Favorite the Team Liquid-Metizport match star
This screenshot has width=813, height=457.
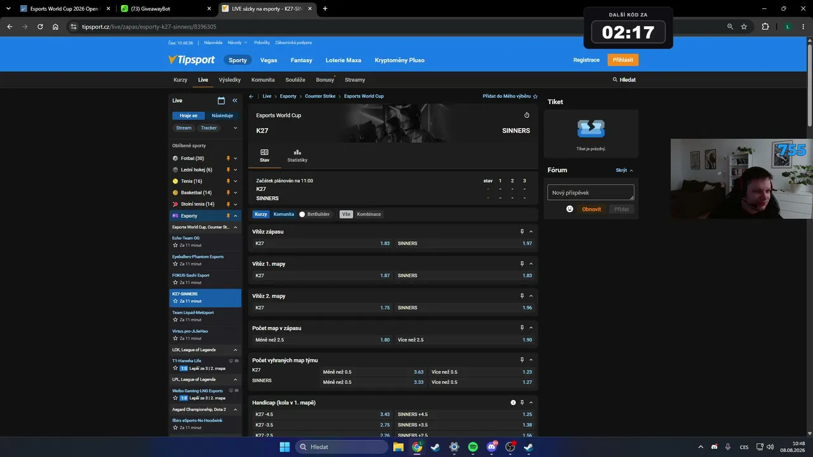[175, 319]
